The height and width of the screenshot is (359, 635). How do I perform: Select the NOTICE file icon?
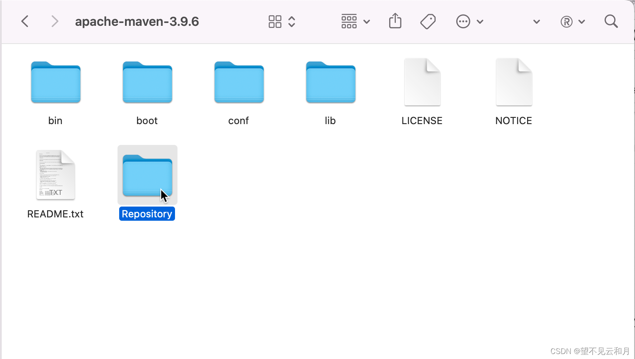[x=514, y=82]
